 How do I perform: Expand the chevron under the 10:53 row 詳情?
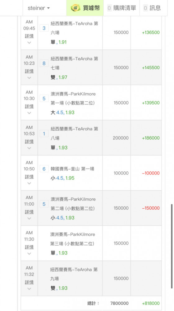(29, 148)
